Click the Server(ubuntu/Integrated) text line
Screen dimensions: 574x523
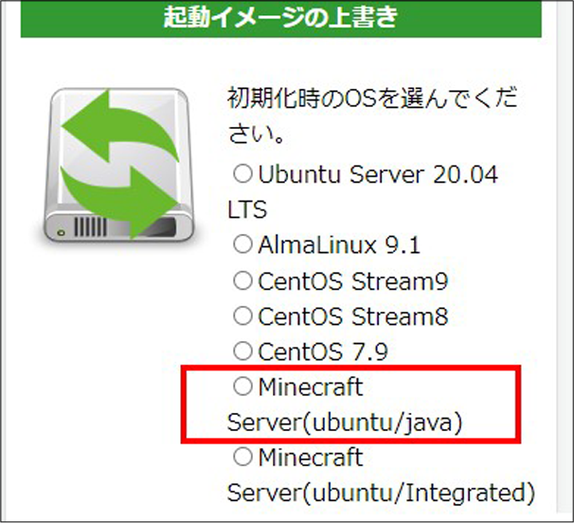381,493
